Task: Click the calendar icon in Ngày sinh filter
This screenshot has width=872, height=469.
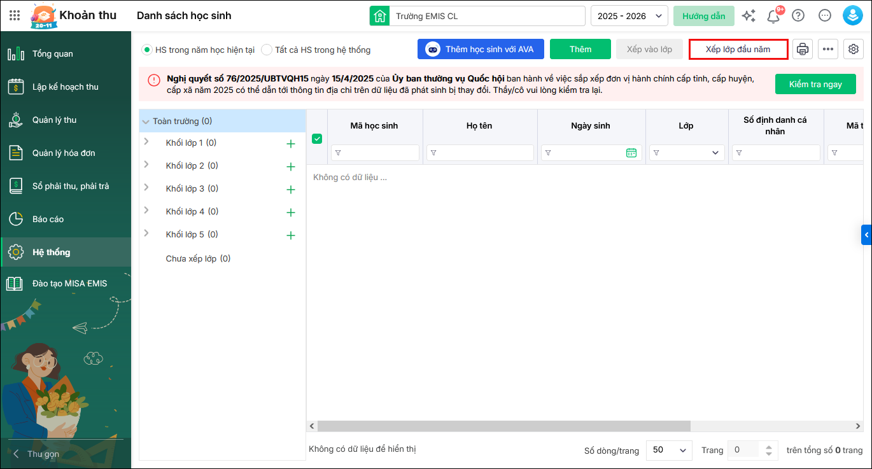Action: (631, 153)
